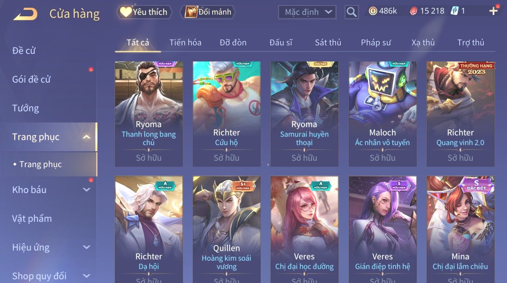Open the Mặc định sort dropdown

307,12
